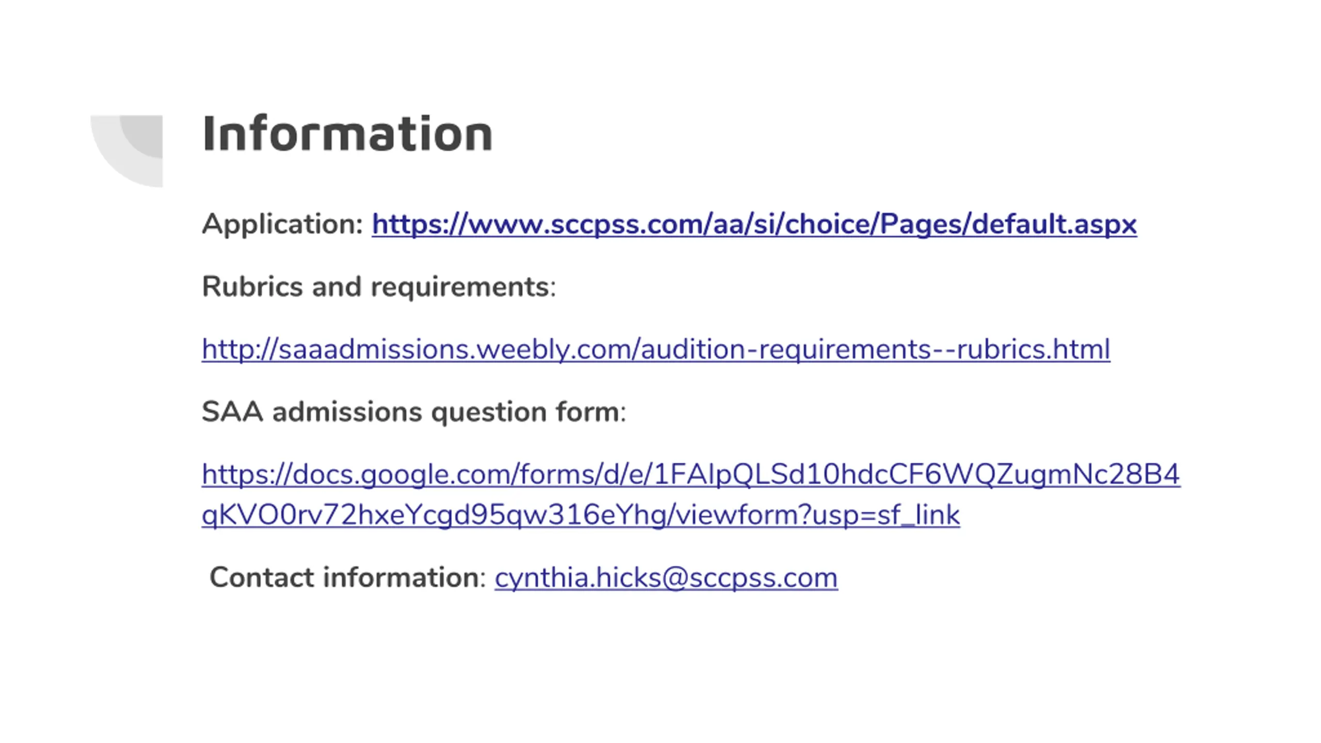
Task: Click the "Information" slide title
Action: point(347,134)
